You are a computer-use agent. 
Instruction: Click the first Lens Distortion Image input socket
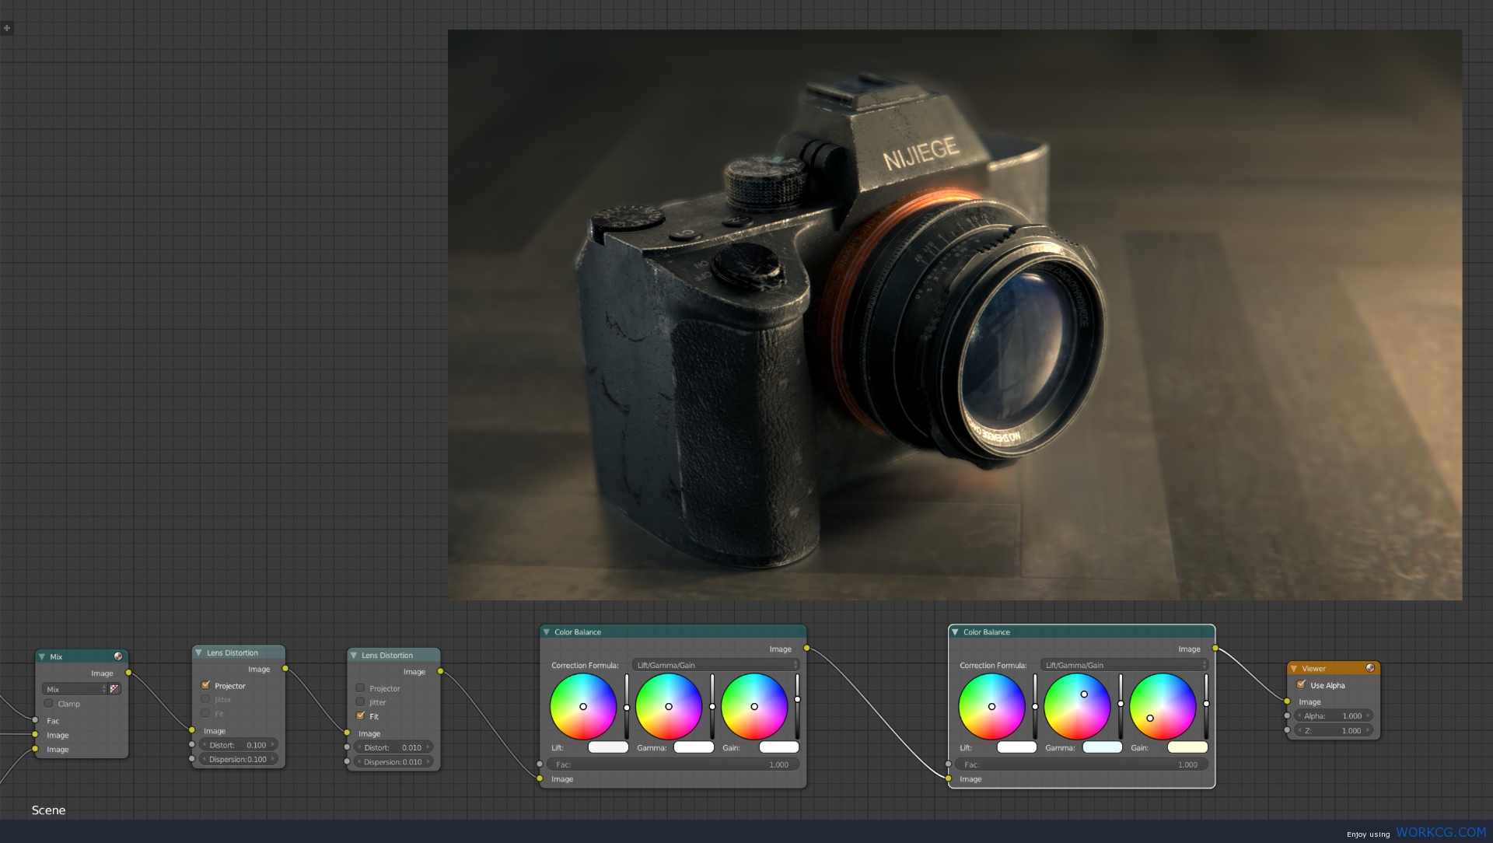click(192, 730)
